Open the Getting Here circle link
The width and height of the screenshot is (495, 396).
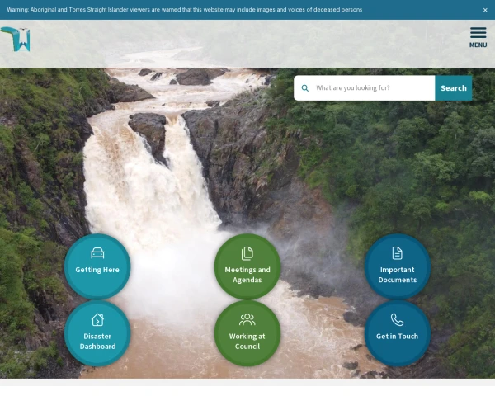(97, 266)
